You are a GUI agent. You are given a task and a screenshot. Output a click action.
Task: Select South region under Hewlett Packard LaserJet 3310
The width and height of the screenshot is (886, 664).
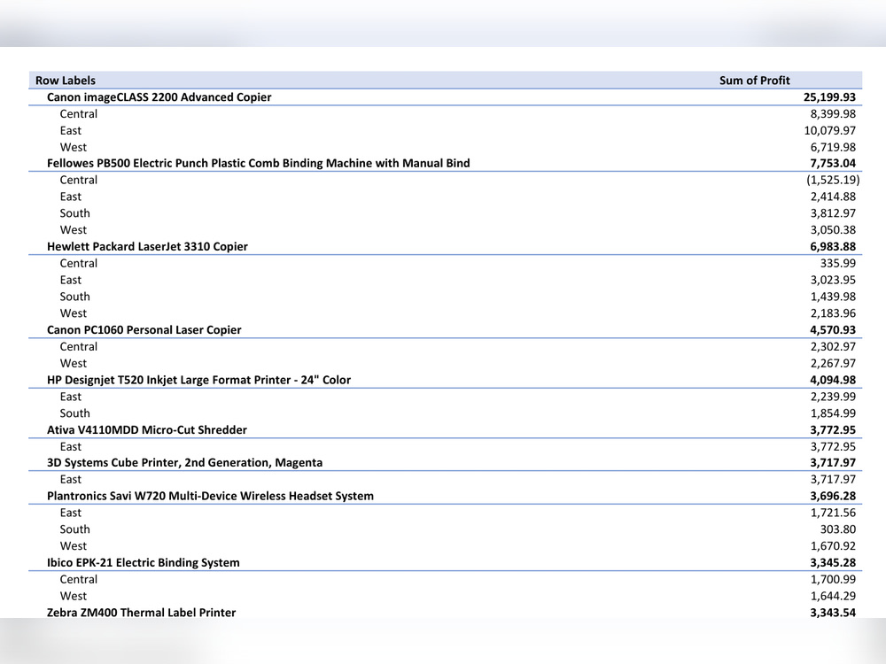tap(75, 297)
